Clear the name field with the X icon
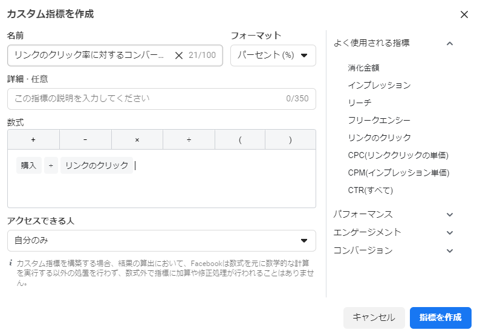 click(178, 55)
